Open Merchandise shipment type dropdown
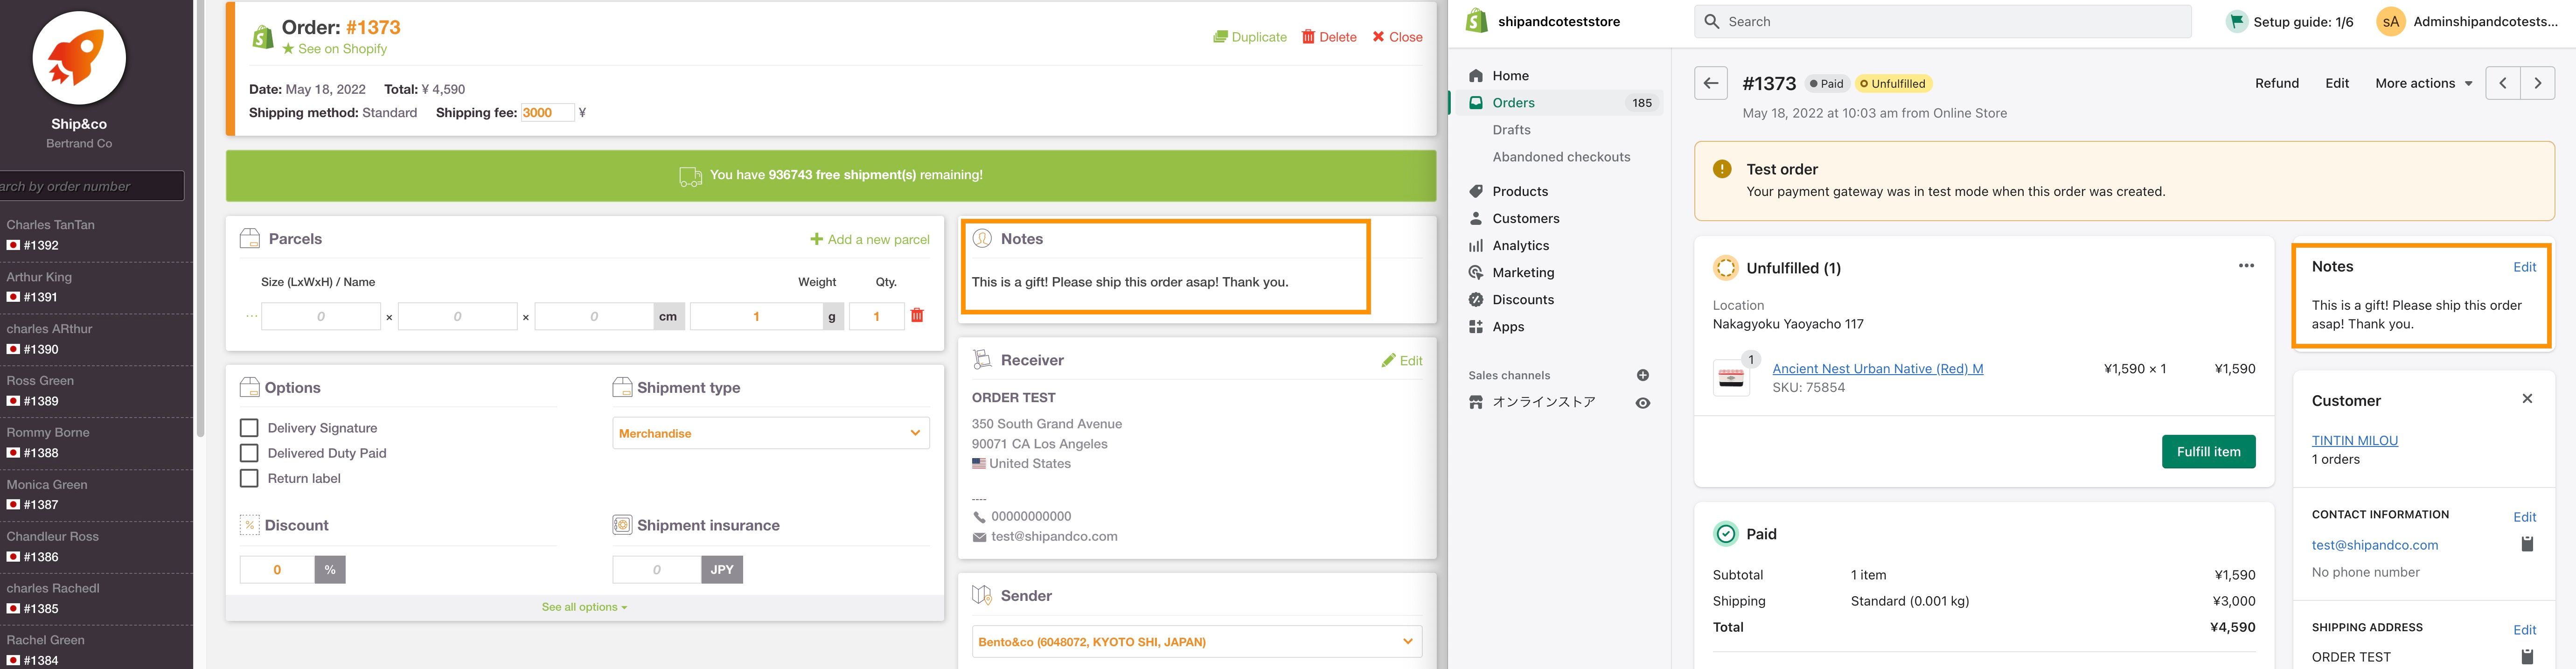This screenshot has height=669, width=2576. [770, 433]
